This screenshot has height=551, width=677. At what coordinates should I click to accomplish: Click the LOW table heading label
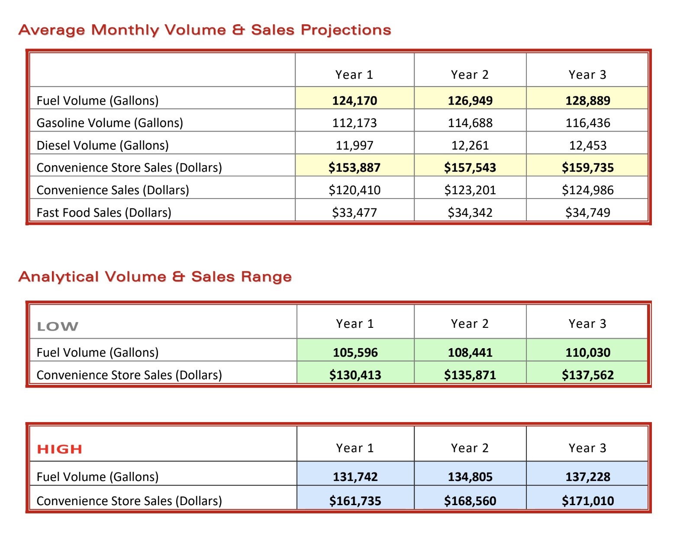pyautogui.click(x=58, y=327)
